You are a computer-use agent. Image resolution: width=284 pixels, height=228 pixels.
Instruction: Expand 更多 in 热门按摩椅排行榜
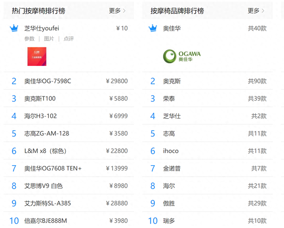pyautogui.click(x=117, y=11)
